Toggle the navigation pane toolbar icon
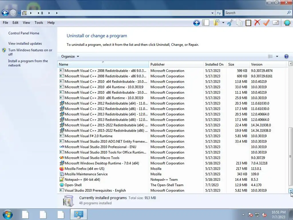293x220 pixels. point(205,23)
